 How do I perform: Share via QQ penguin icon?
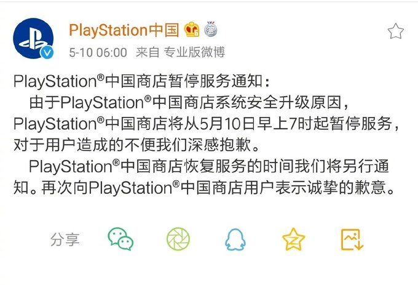(235, 239)
